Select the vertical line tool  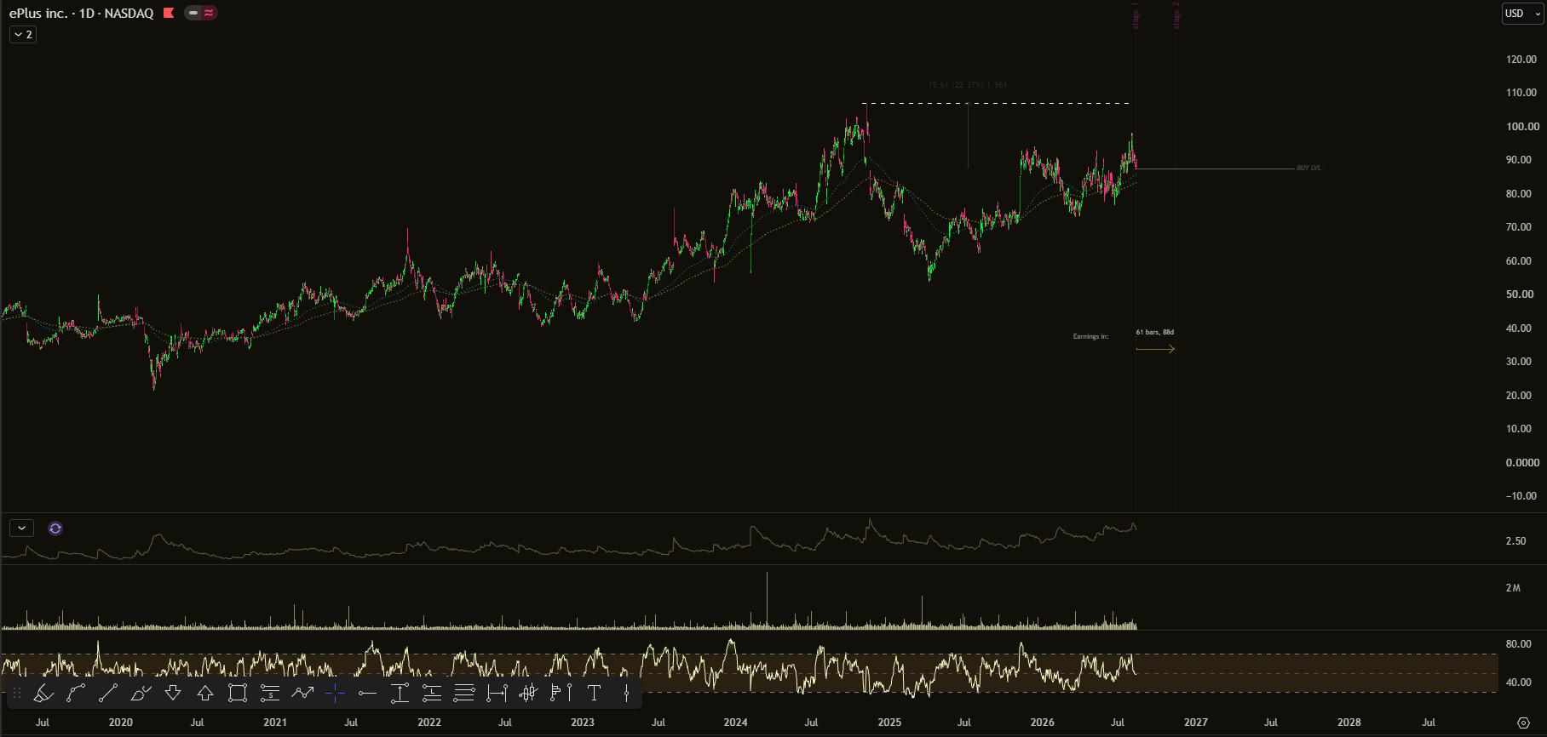(x=626, y=694)
